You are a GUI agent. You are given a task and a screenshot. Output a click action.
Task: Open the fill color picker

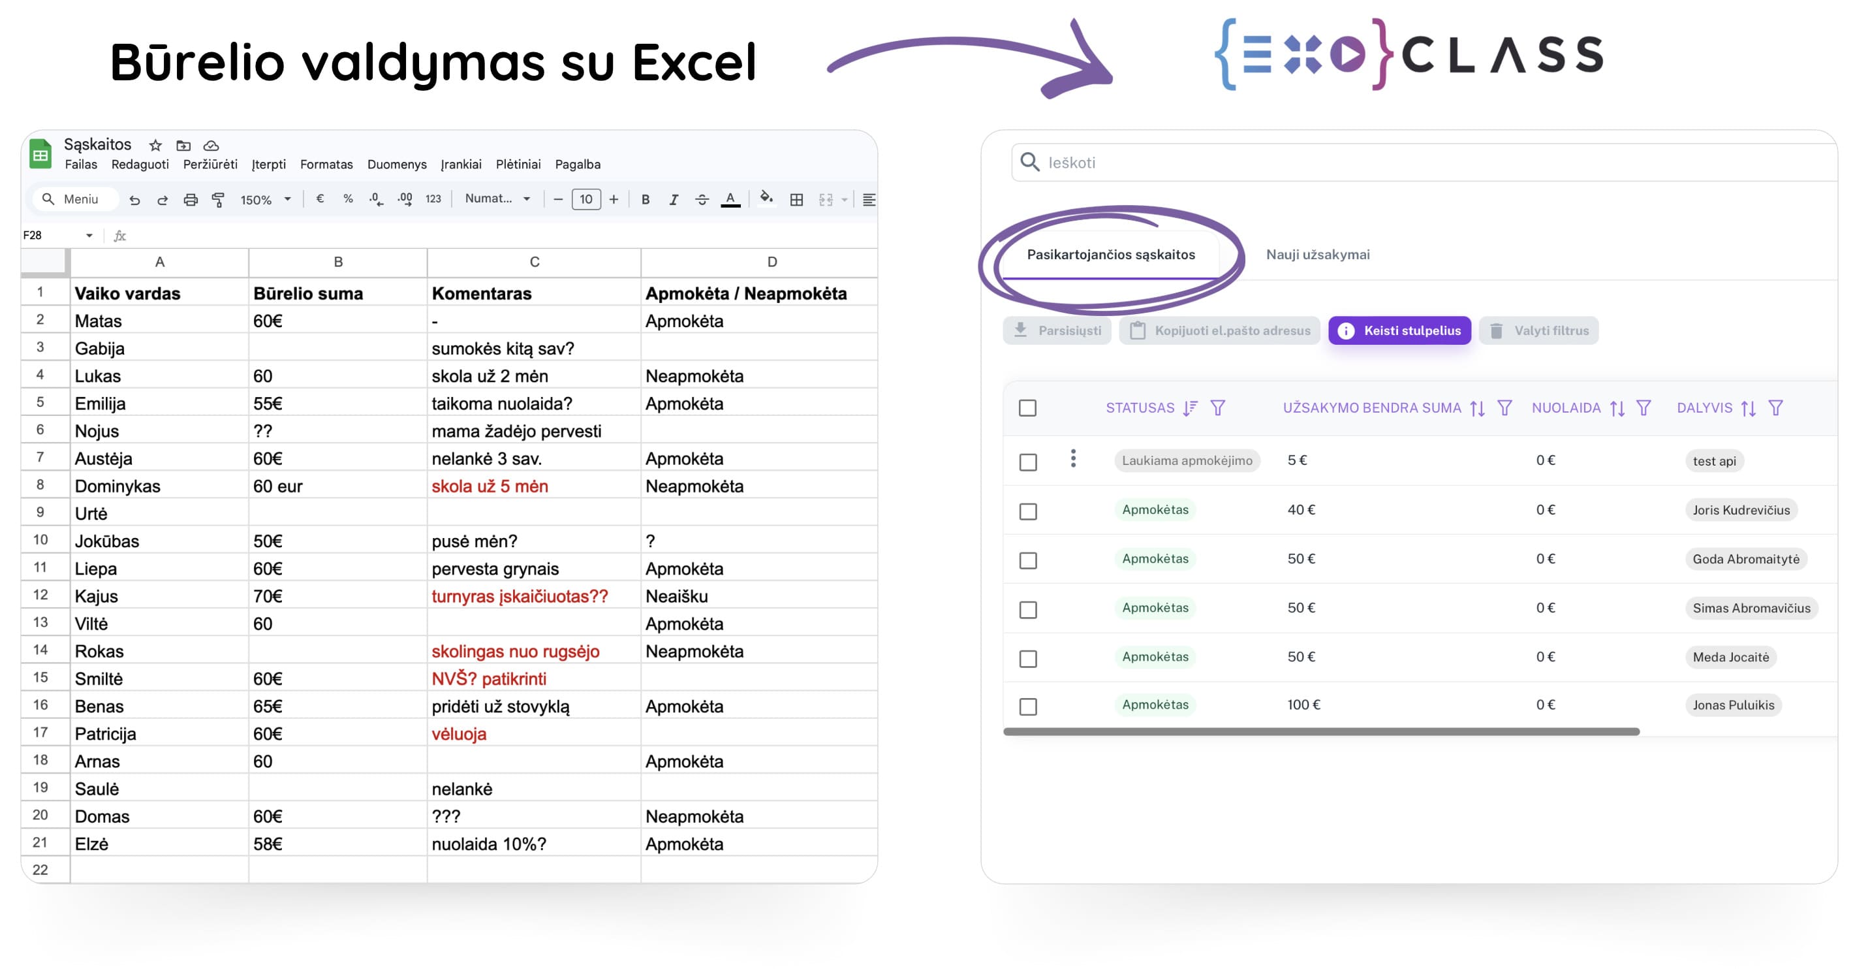767,198
